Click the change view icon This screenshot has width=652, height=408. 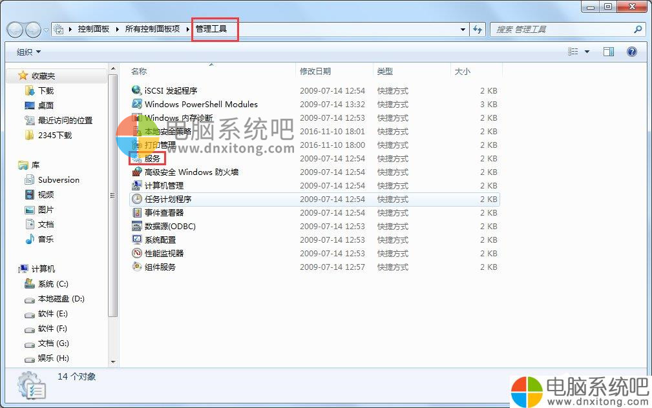click(573, 52)
